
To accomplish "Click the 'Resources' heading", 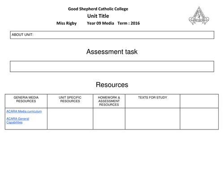I will tap(112, 85).
